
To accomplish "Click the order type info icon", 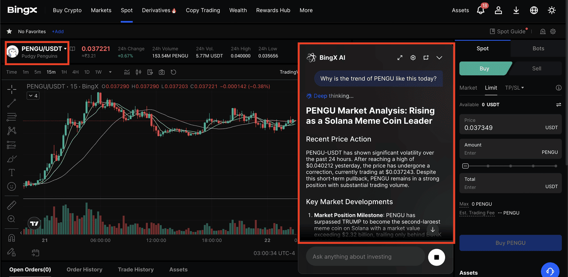I will [x=559, y=88].
